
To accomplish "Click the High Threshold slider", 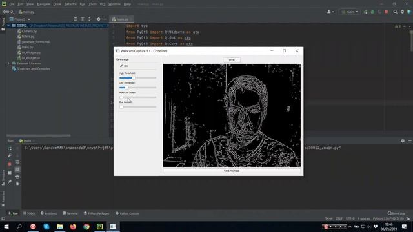I will click(x=137, y=78).
